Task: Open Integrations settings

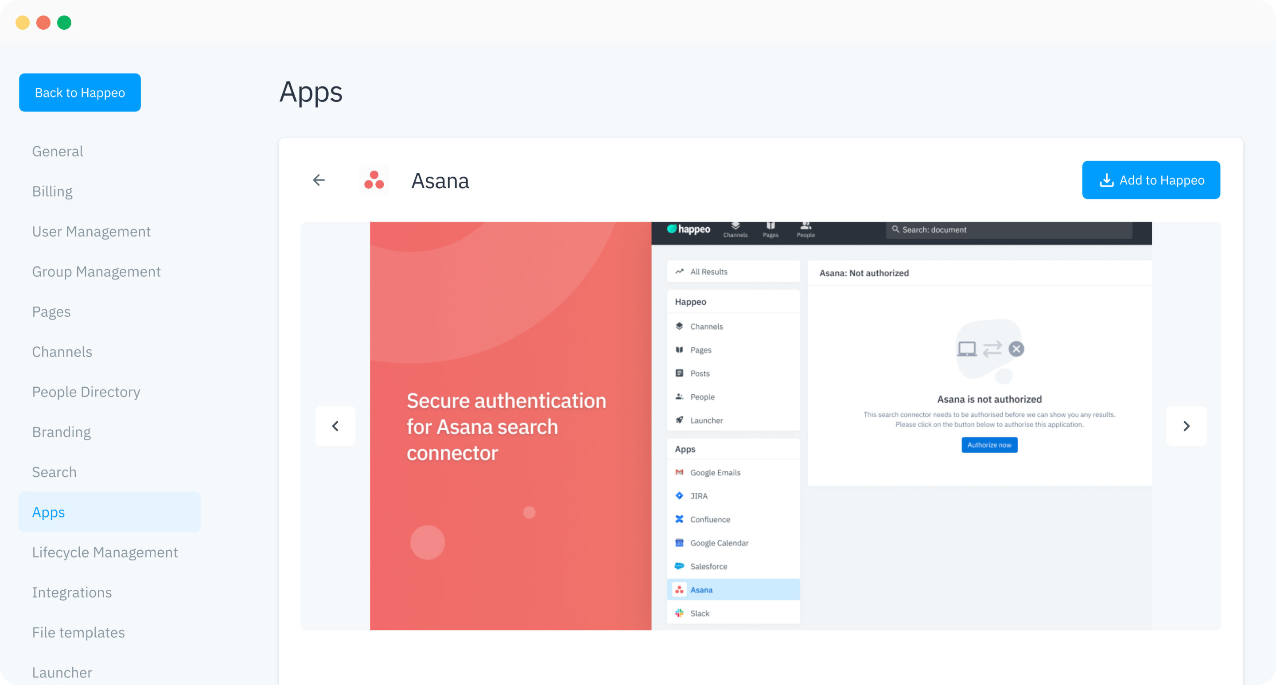Action: tap(72, 592)
